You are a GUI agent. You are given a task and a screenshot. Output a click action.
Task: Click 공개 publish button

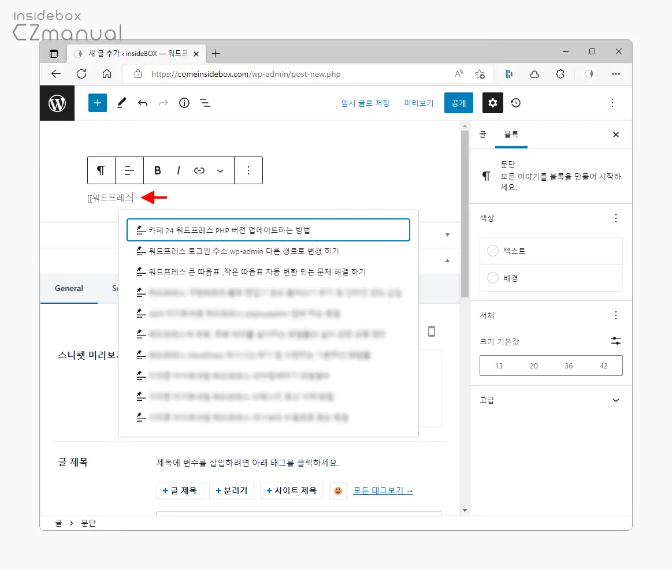(x=459, y=103)
